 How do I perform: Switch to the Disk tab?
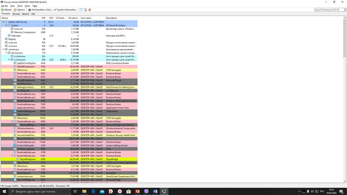[33, 14]
